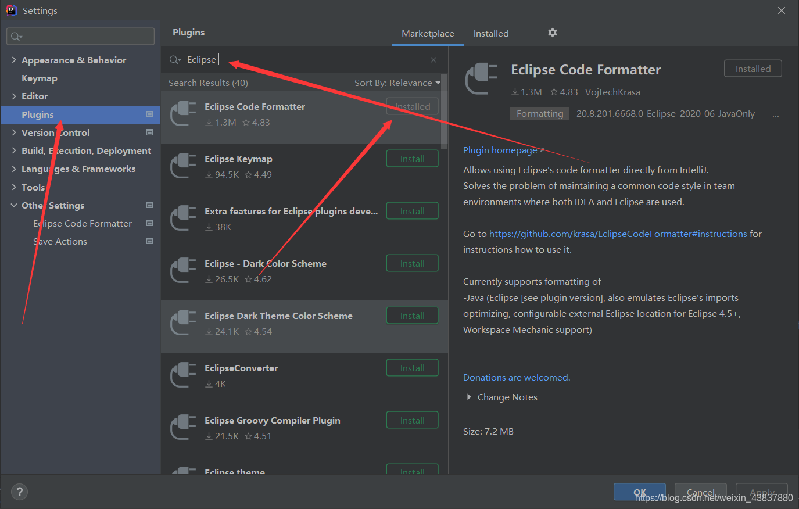The height and width of the screenshot is (509, 799).
Task: Install the EclipseConverter plugin
Action: [413, 368]
